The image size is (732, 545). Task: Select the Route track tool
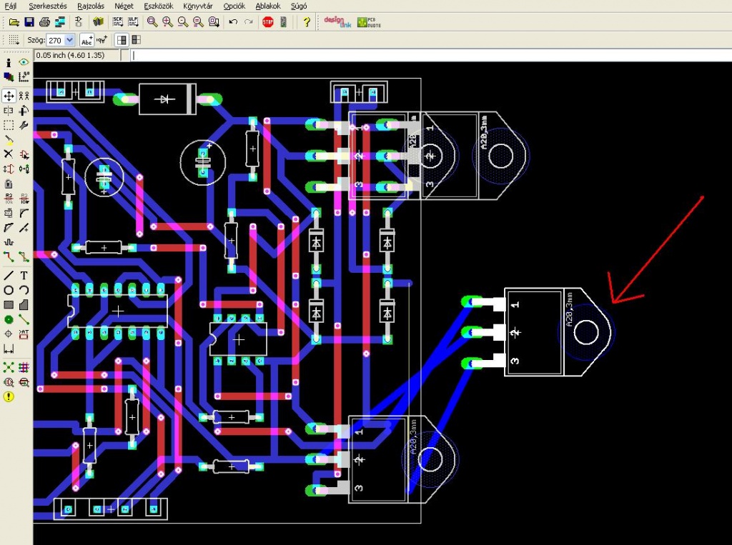coord(9,256)
